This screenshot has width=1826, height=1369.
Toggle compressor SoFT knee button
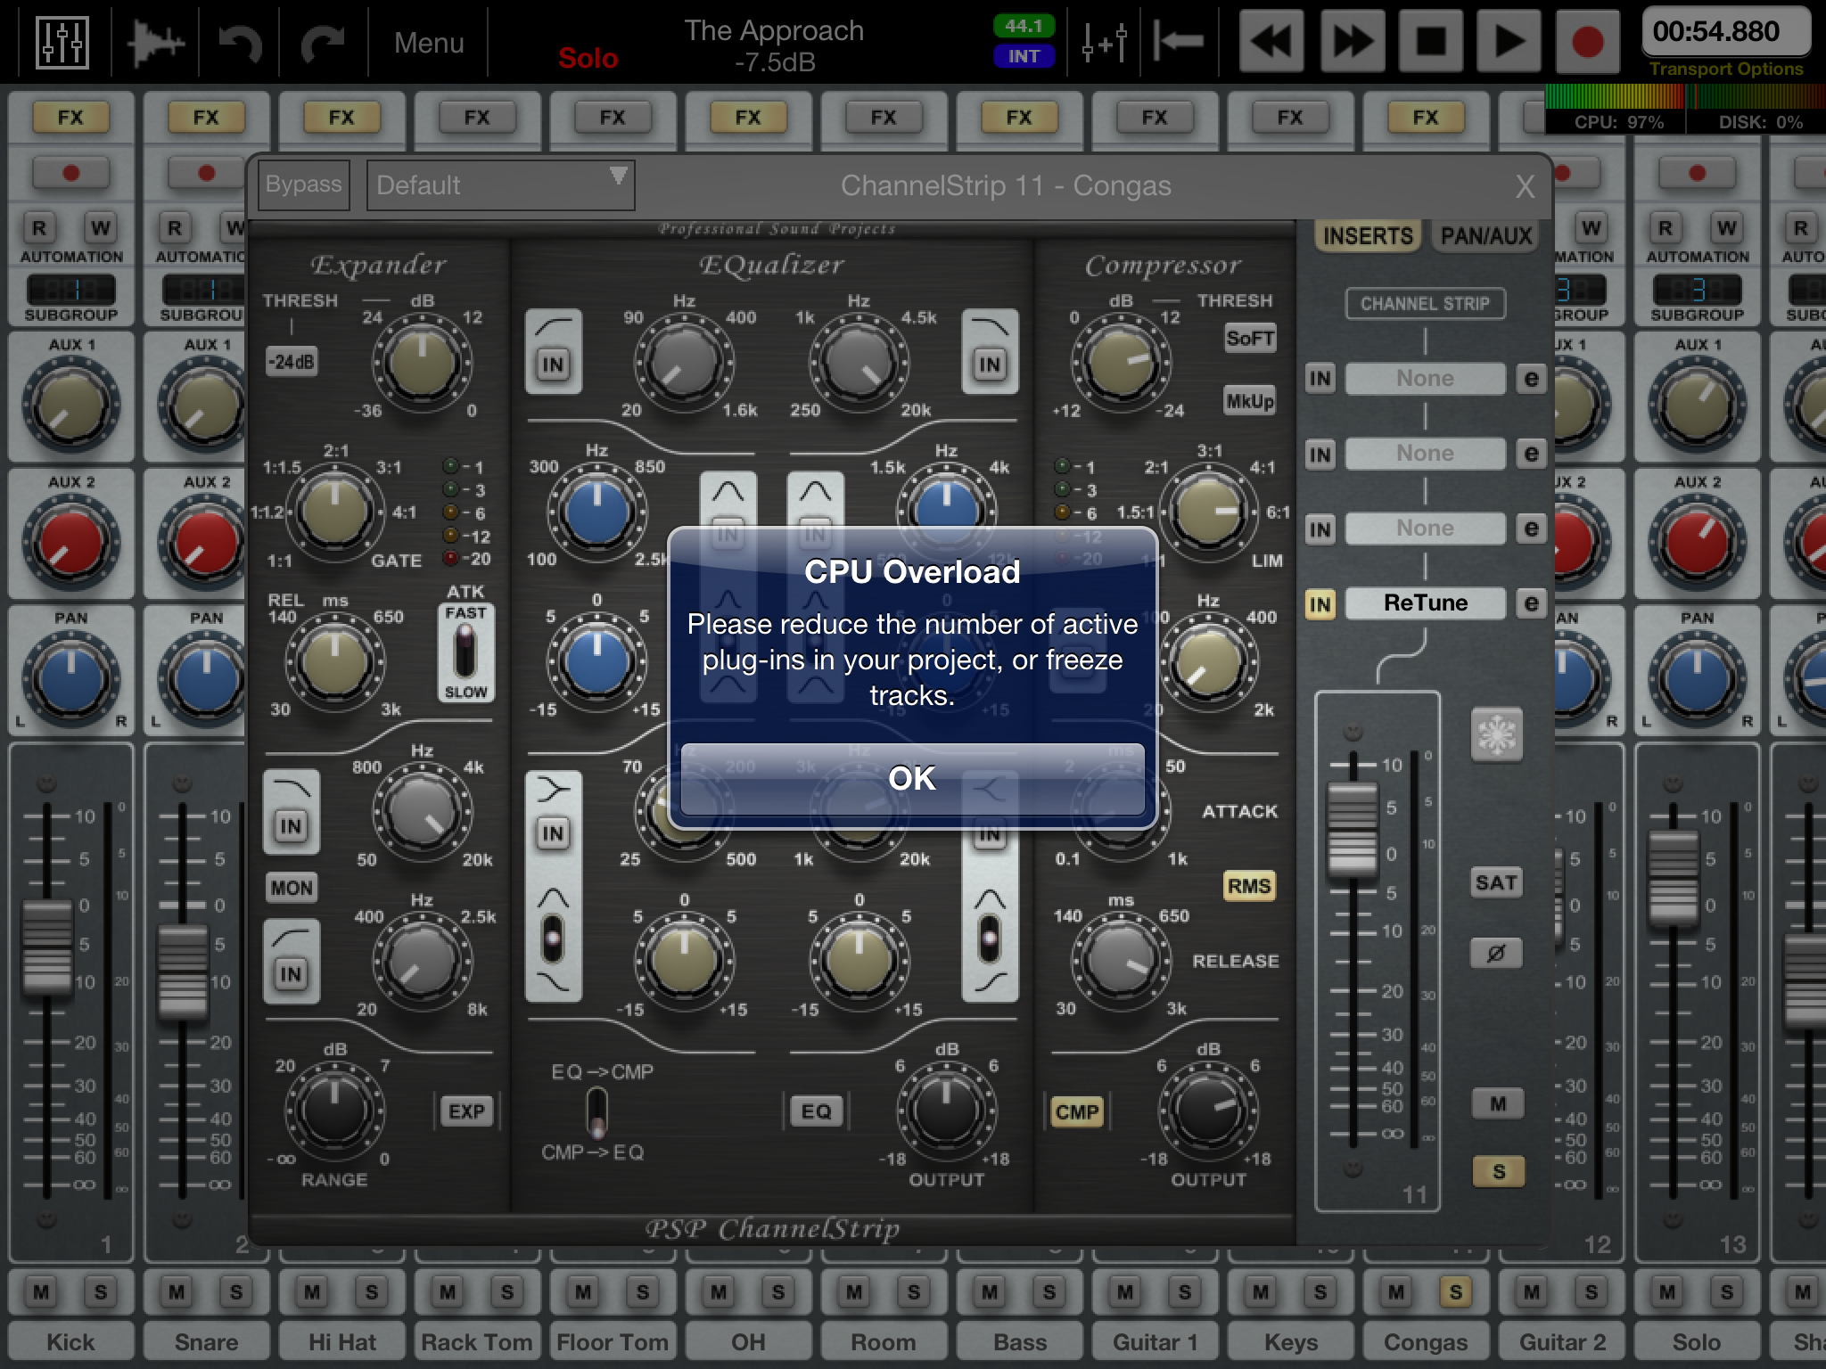[x=1250, y=338]
